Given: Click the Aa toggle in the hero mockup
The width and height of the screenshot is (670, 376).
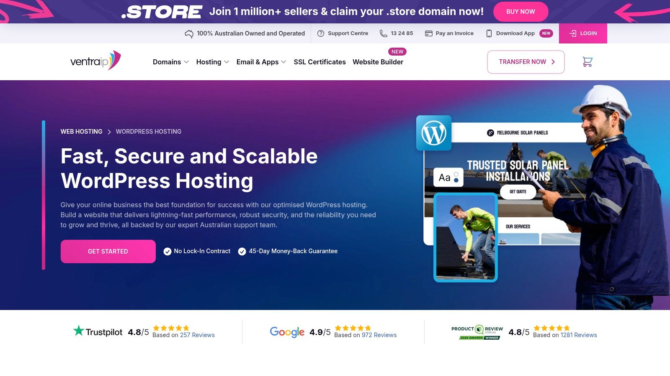Looking at the screenshot, I should click(449, 177).
